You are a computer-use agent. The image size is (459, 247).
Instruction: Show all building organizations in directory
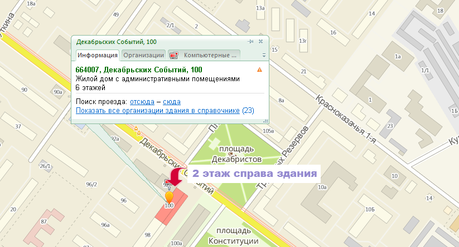[157, 111]
